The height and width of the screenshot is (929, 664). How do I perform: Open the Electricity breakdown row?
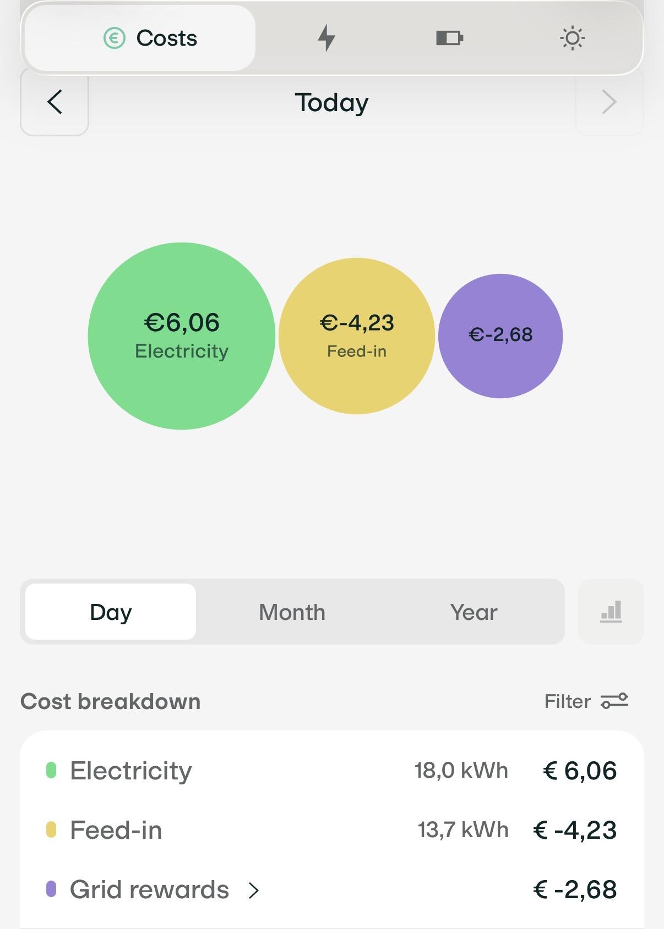tap(331, 771)
